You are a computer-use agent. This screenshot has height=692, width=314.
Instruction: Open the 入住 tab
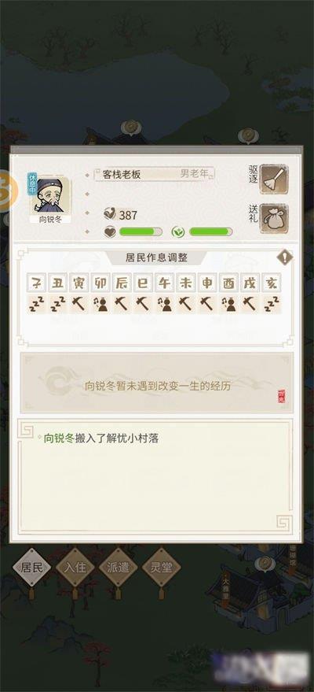pos(75,567)
